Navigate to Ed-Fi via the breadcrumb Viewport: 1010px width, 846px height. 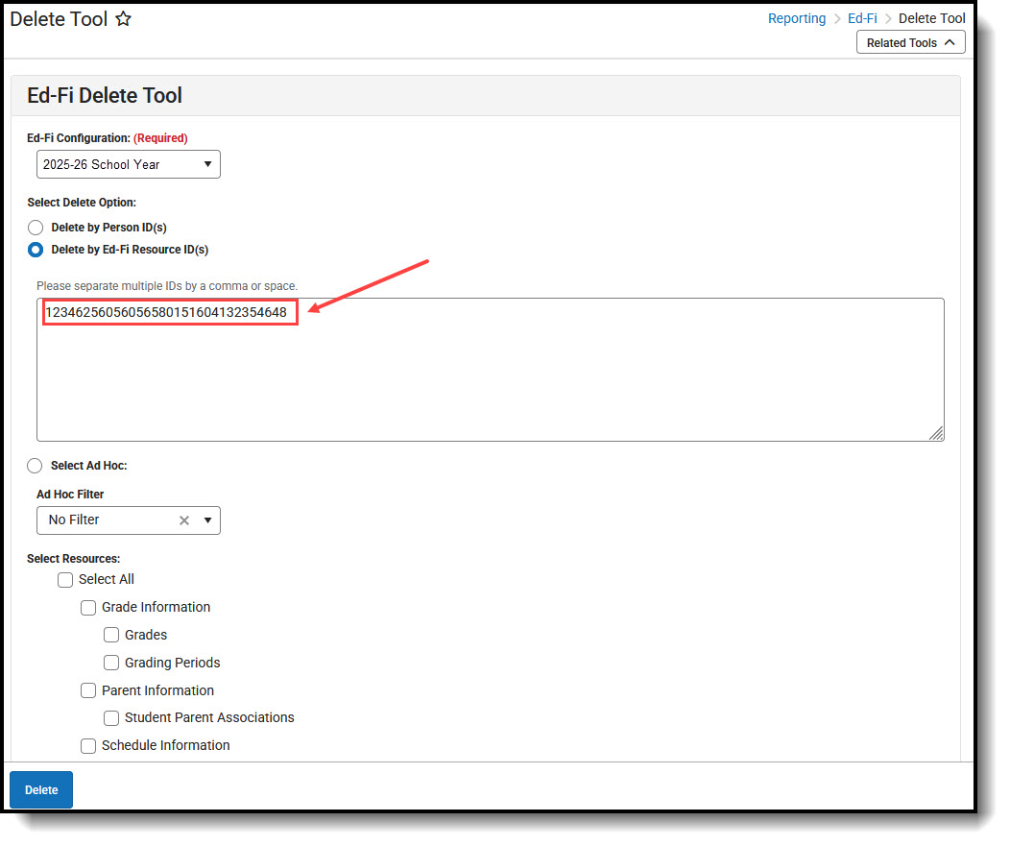(x=862, y=17)
